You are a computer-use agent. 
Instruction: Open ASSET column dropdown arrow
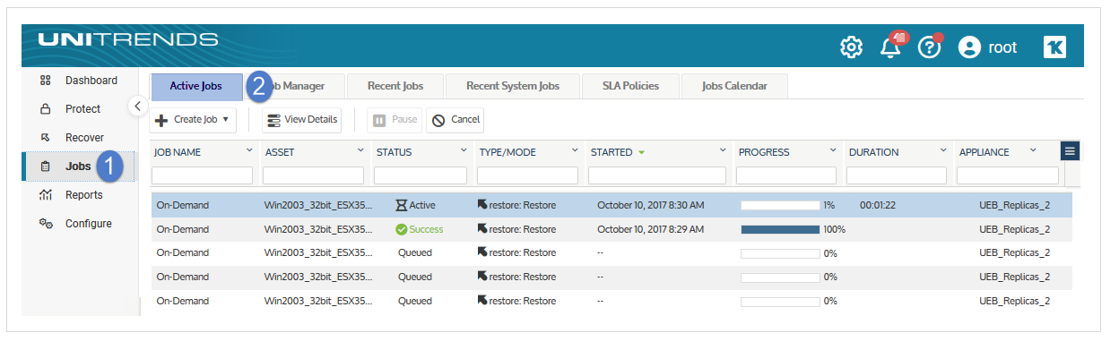tap(360, 151)
